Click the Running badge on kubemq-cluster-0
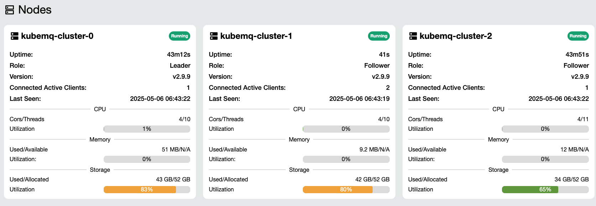Viewport: 596px width, 206px height. (x=179, y=36)
